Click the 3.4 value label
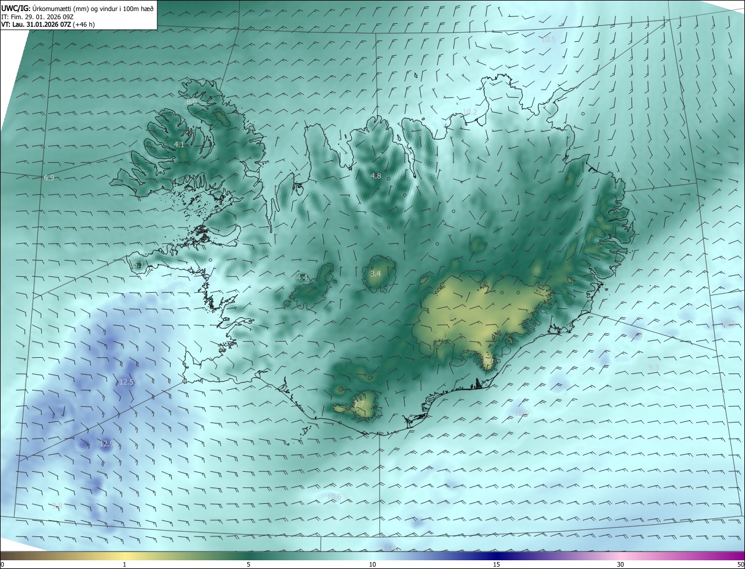 click(x=375, y=273)
